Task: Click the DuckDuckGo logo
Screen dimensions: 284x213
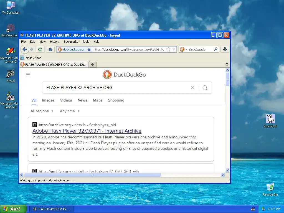Action: [x=124, y=75]
